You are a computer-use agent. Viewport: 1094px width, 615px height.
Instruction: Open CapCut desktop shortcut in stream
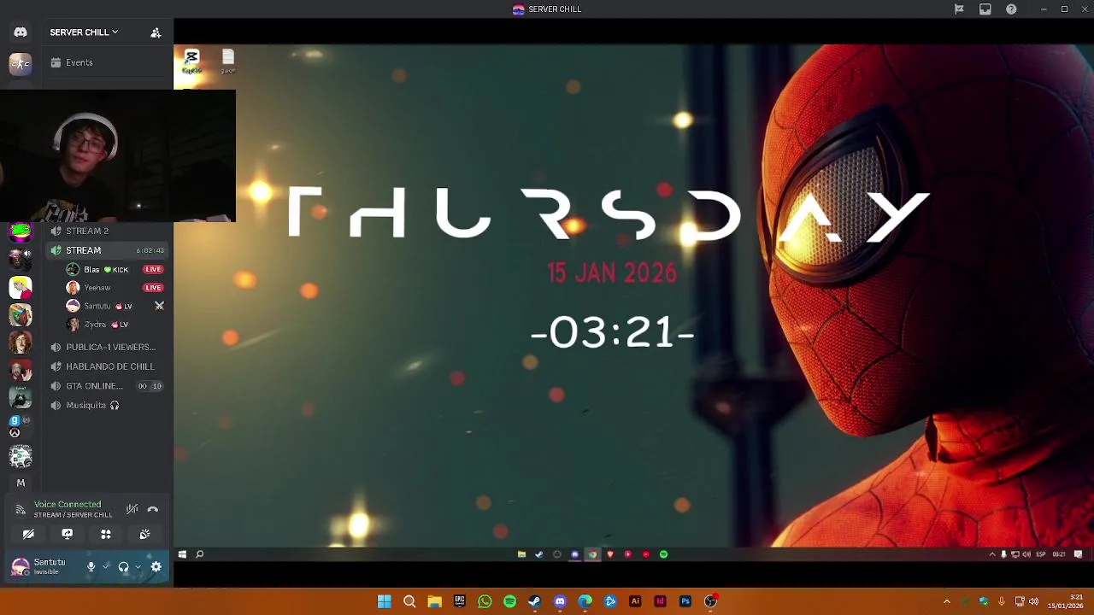[x=191, y=61]
